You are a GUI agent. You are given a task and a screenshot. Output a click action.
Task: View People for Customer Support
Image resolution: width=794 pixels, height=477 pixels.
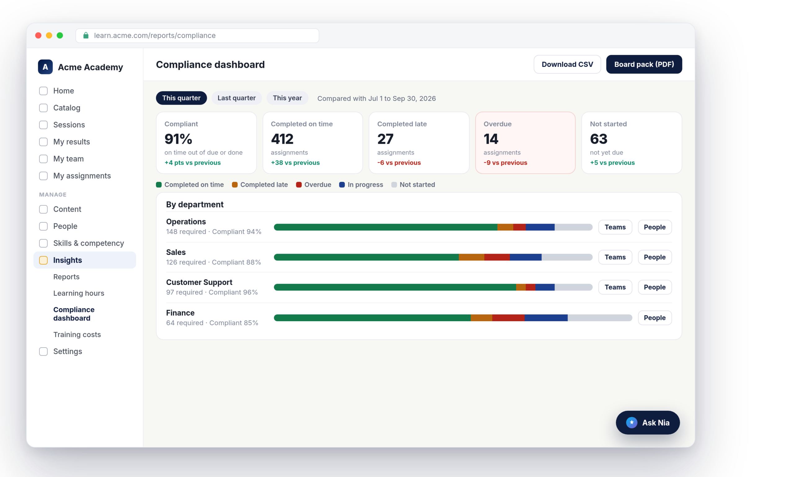(x=655, y=287)
